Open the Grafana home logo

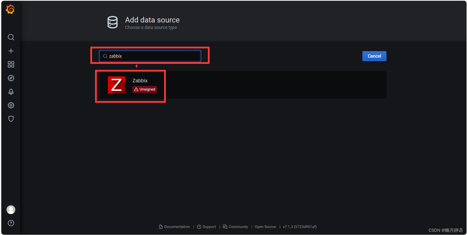(x=10, y=9)
